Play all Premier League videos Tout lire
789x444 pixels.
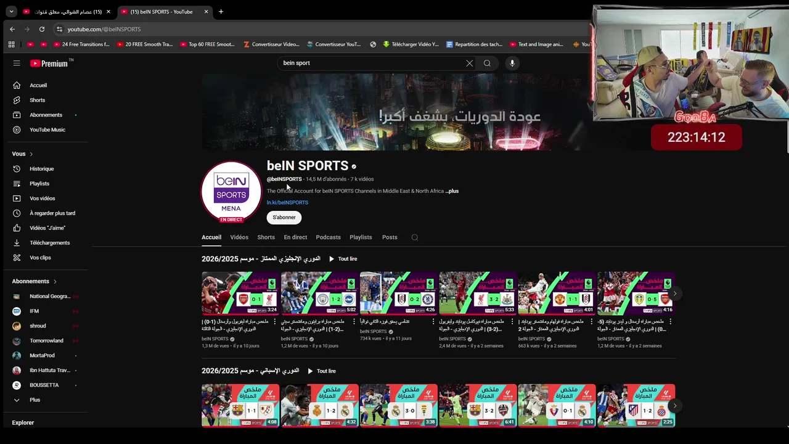tap(343, 259)
